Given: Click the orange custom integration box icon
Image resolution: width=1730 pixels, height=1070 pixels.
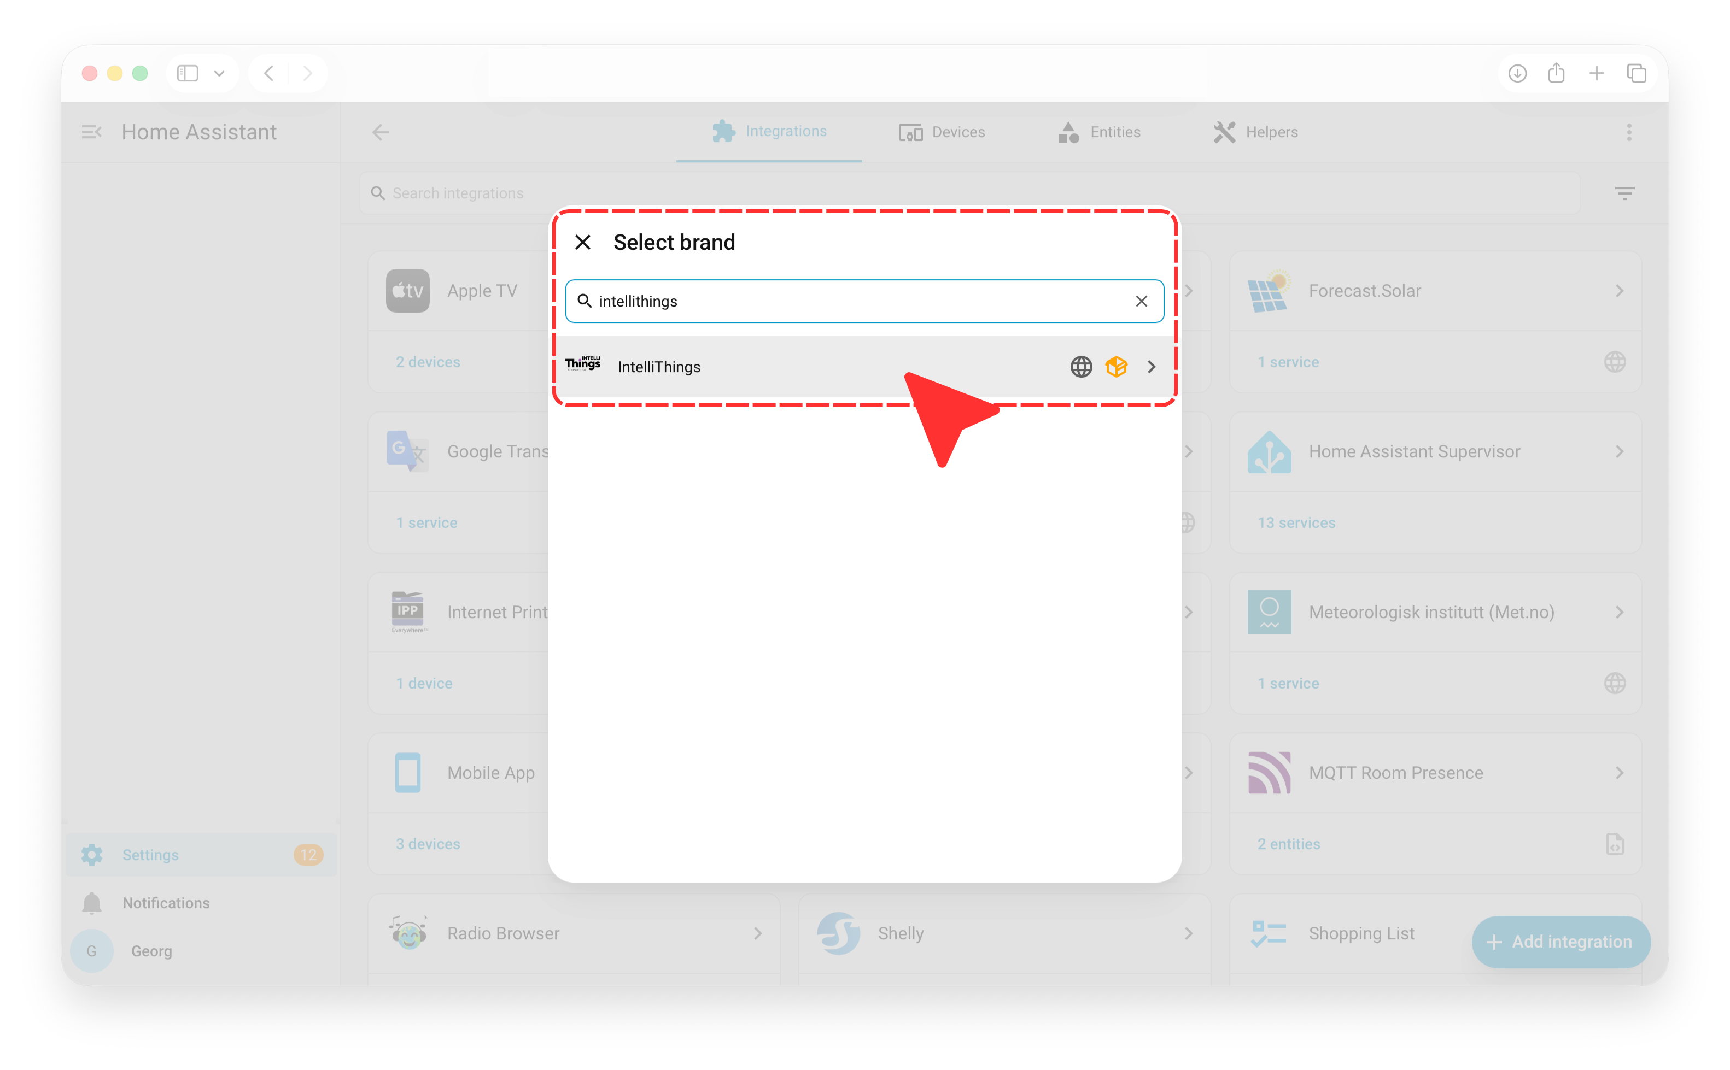Looking at the screenshot, I should click(1117, 367).
